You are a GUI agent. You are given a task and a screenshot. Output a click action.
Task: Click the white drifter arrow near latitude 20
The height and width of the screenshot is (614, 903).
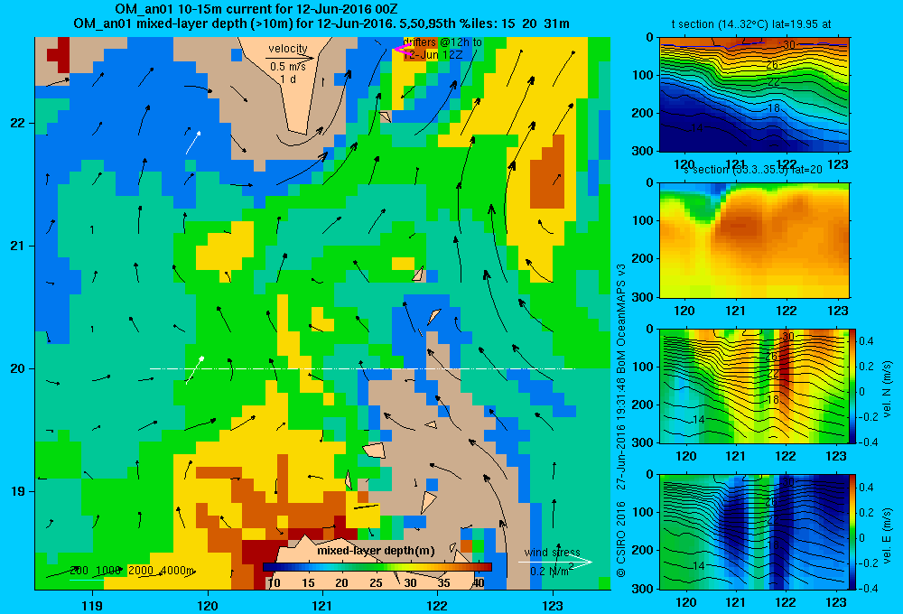pos(195,370)
